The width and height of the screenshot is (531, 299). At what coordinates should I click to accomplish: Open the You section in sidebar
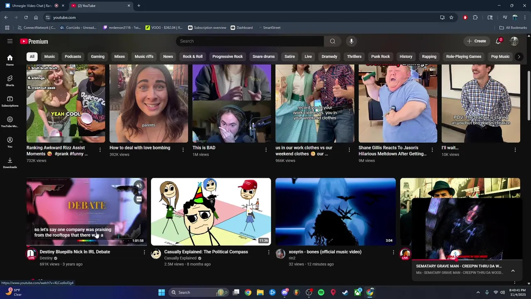pos(10,142)
